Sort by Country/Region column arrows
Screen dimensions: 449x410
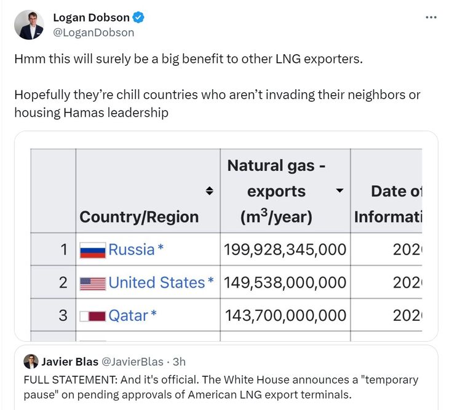pos(210,191)
